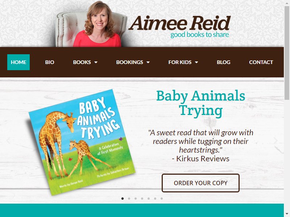Click Aimee Reid's portrait photo
The width and height of the screenshot is (290, 217).
(x=92, y=24)
